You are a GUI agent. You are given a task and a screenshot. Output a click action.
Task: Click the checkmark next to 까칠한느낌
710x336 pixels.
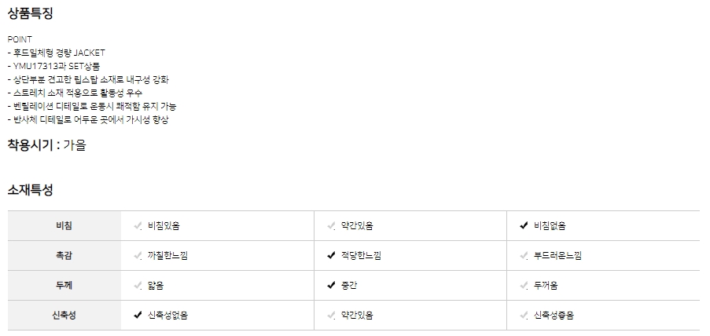coord(138,256)
